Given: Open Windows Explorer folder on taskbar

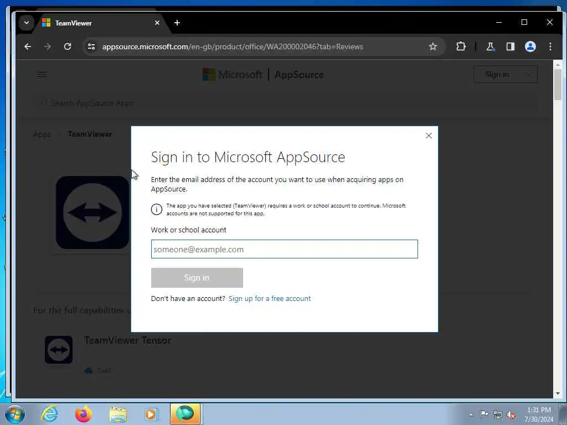Looking at the screenshot, I should 118,414.
